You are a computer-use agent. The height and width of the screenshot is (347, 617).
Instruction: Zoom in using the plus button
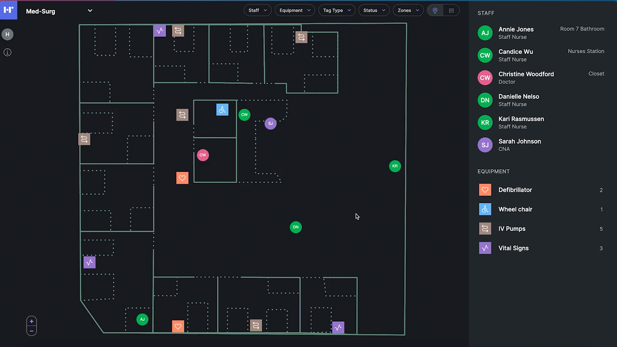tap(32, 321)
